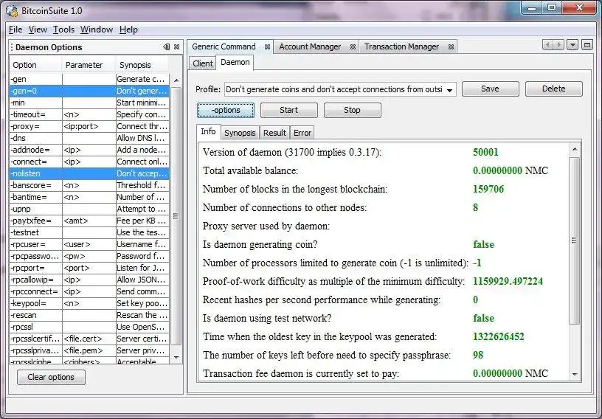
Task: Close the Generic Command tab
Action: (x=267, y=47)
